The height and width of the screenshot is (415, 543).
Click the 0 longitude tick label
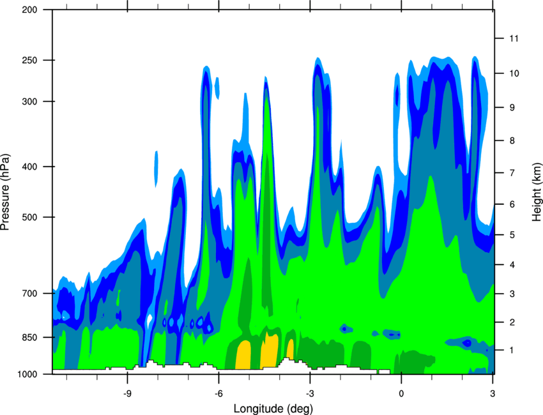401,394
